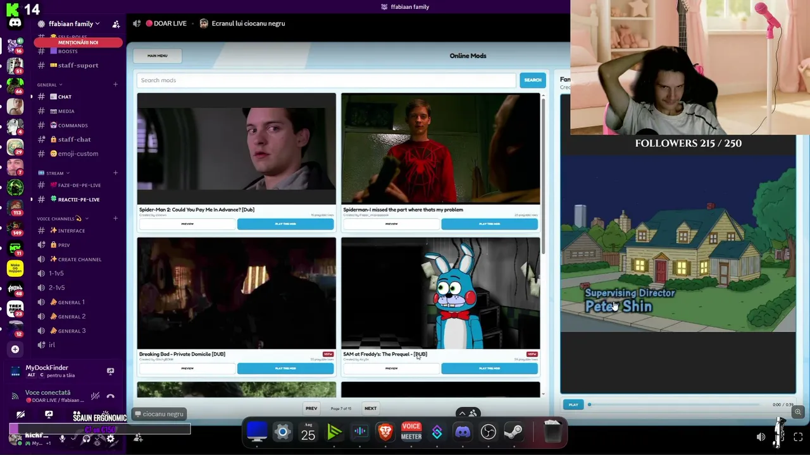810x455 pixels.
Task: Open the server with the 66 badge
Action: tap(15, 85)
